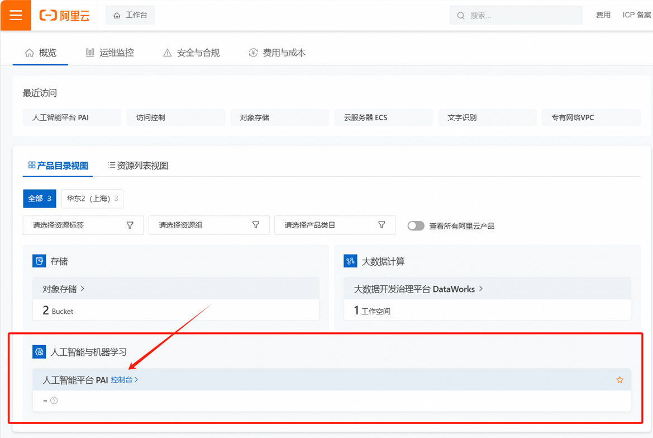Open the PAI 控制台 console link
This screenshot has height=438, width=653.
pos(124,380)
